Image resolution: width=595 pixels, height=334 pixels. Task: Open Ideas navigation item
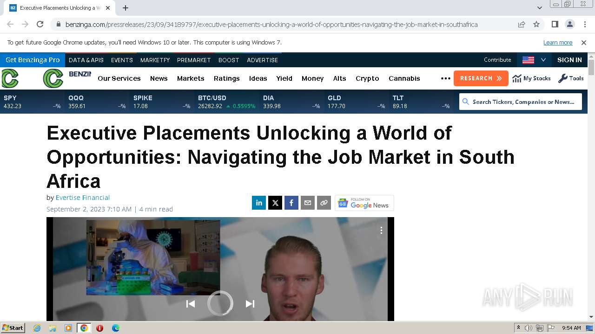258,78
